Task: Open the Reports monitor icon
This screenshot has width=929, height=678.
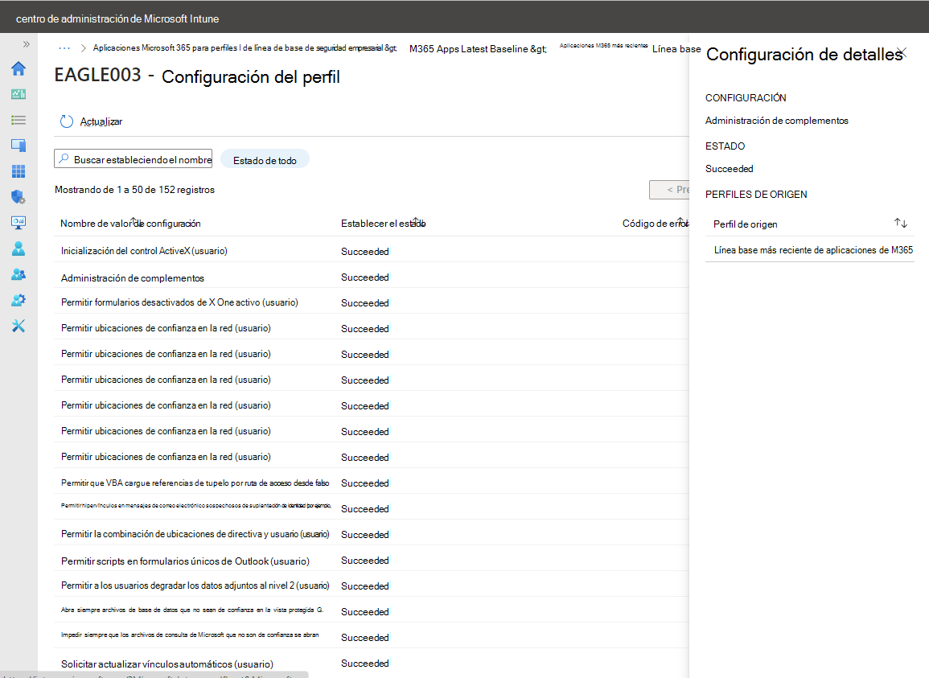Action: [x=18, y=223]
